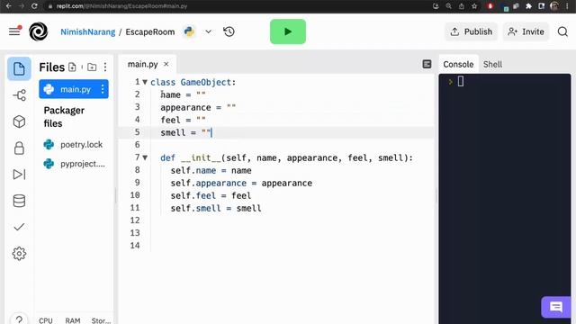This screenshot has height=324, width=576.
Task: Open main.py file options menu
Action: click(x=103, y=89)
